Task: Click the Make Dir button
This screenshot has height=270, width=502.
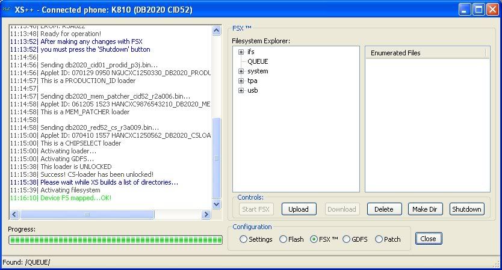Action: 426,209
